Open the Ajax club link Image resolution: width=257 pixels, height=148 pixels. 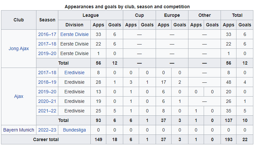point(19,97)
